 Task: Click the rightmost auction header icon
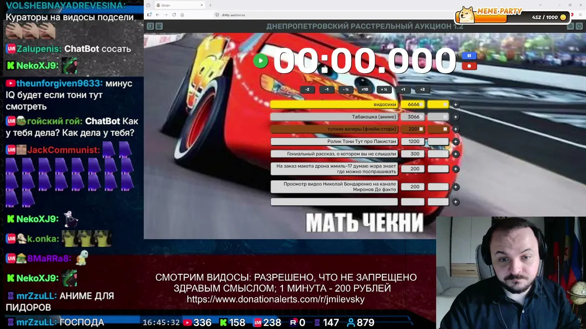579,27
